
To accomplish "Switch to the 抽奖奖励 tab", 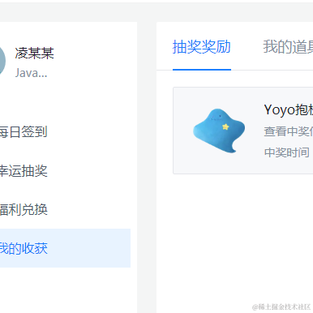I will pos(202,47).
